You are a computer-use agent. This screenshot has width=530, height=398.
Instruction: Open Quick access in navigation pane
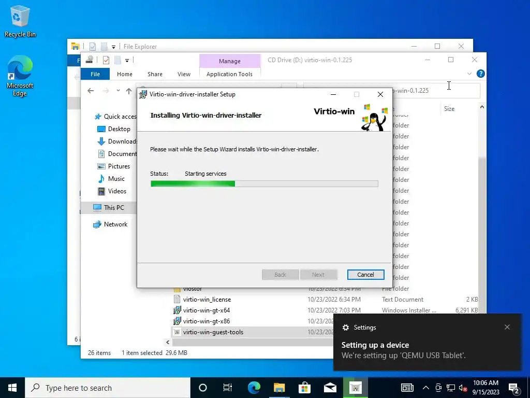point(115,117)
